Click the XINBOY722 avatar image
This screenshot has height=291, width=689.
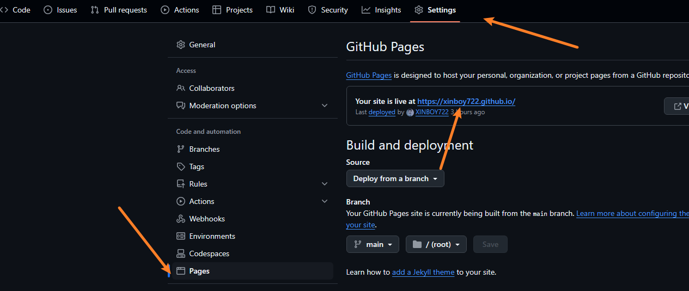[410, 113]
